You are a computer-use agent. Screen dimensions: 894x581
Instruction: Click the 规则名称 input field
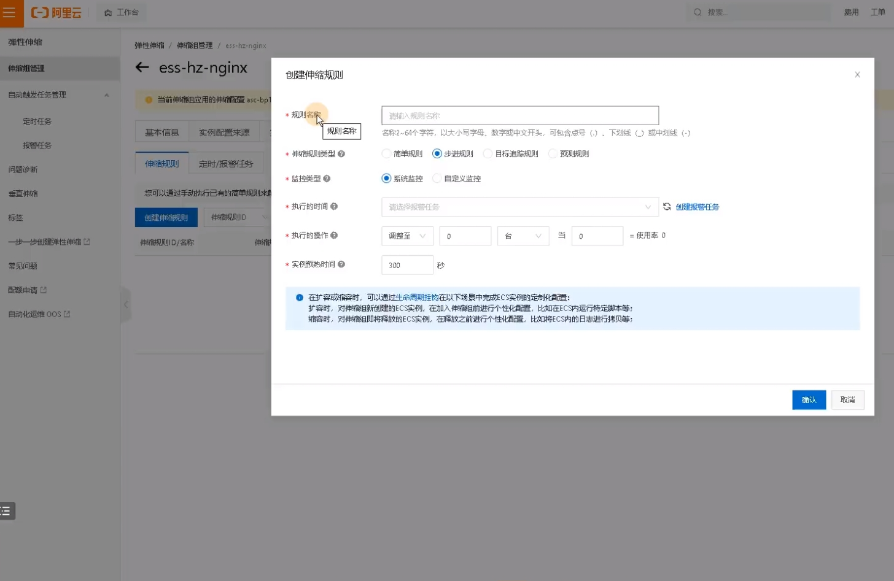519,116
